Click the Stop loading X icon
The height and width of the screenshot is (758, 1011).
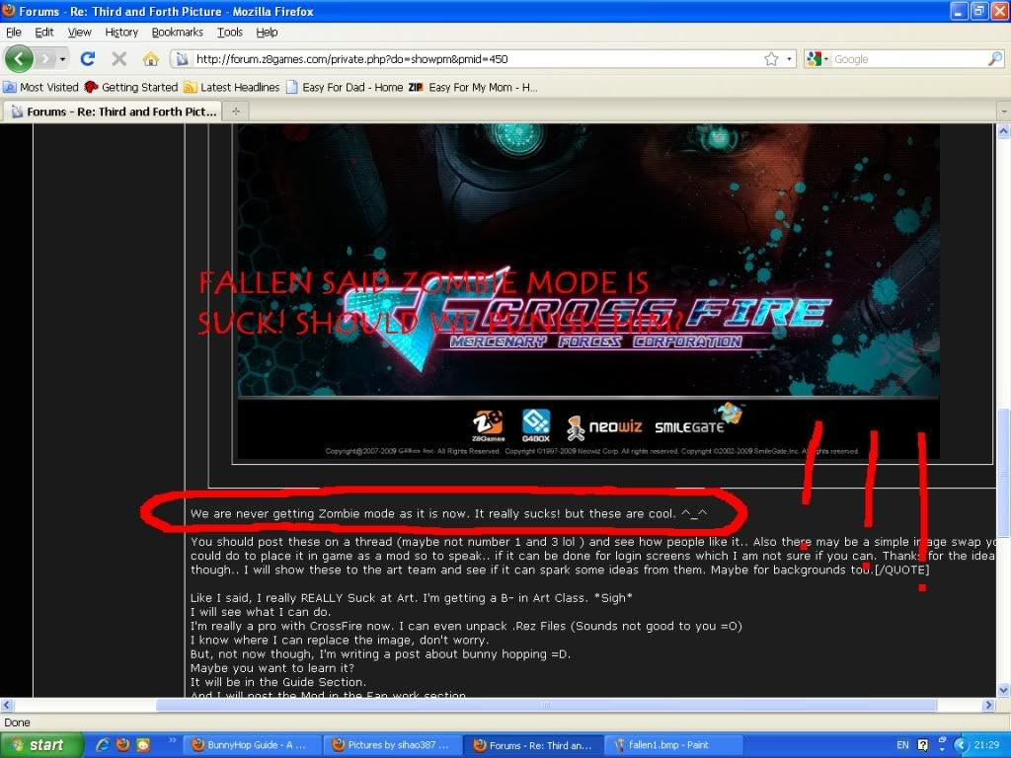[119, 59]
